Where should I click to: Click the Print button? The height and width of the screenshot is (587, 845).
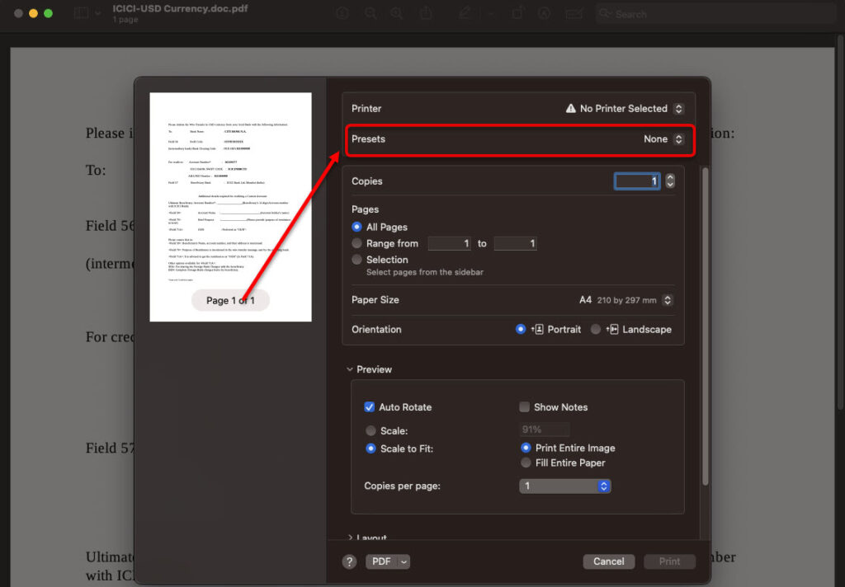point(669,561)
